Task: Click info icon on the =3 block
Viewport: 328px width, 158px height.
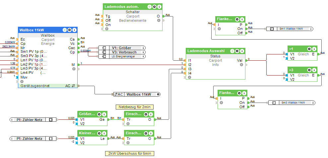Action: point(314,70)
